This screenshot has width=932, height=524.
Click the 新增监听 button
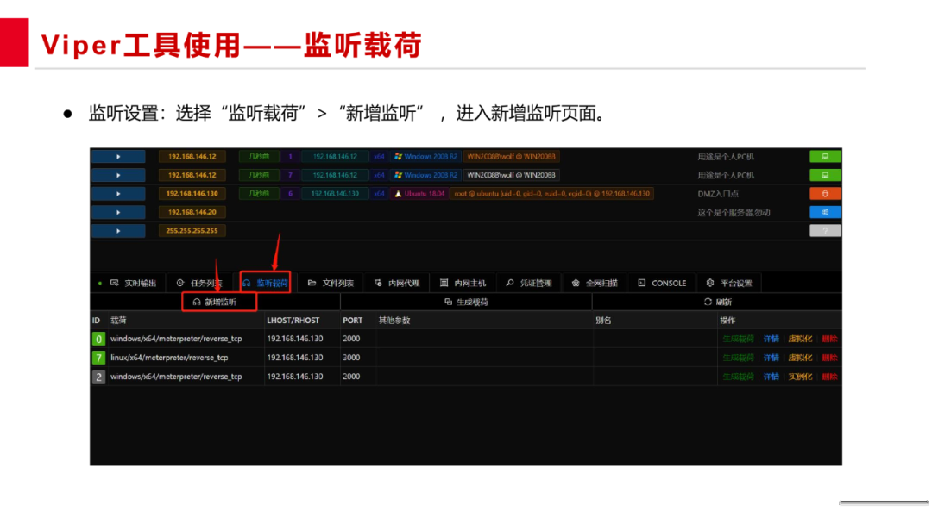coord(215,302)
